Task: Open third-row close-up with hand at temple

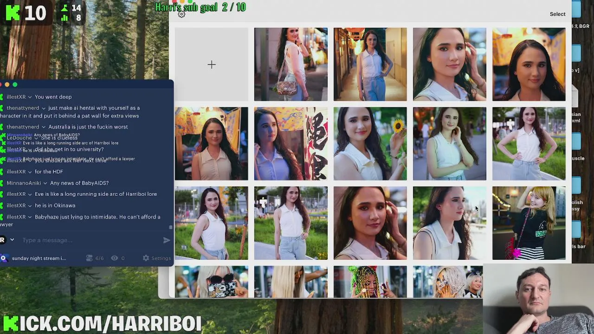Action: point(370,223)
